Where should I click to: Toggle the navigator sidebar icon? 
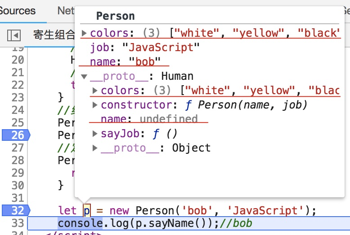14,35
